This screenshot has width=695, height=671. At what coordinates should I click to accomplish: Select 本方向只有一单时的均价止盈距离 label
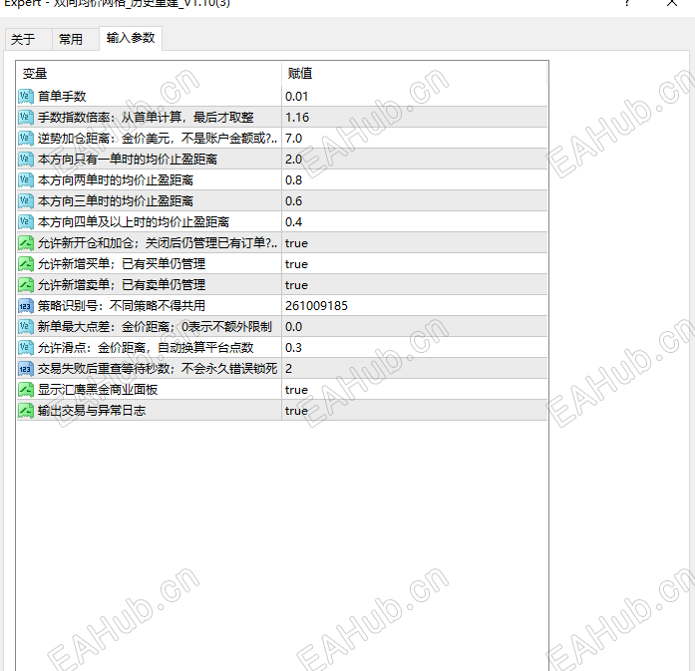click(128, 160)
